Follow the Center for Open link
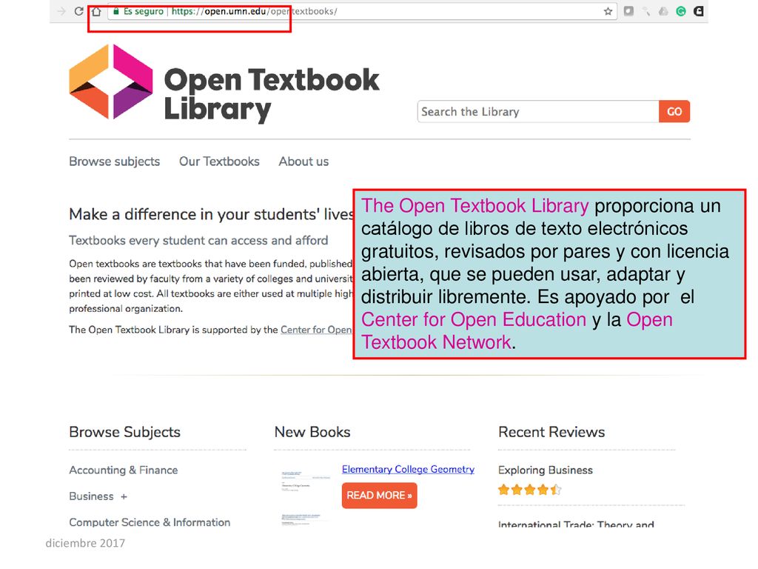Viewport: 758px width, 569px height. tap(317, 330)
